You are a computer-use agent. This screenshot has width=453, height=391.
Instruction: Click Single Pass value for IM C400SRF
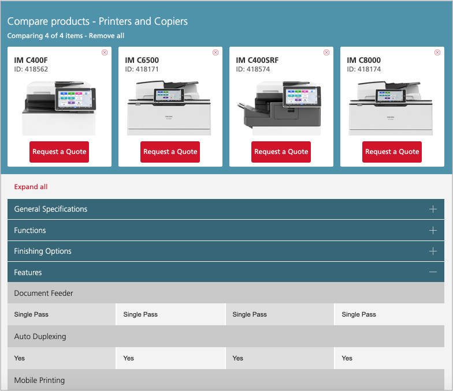pyautogui.click(x=250, y=314)
